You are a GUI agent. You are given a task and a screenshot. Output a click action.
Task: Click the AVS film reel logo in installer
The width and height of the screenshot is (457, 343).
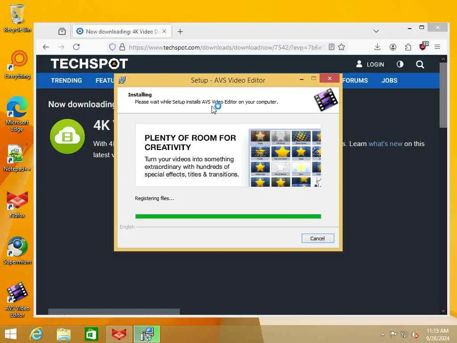[x=326, y=100]
